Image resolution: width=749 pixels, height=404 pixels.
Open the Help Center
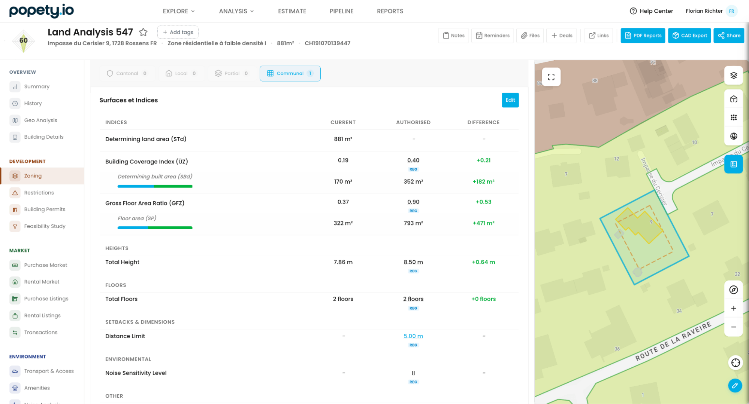651,11
